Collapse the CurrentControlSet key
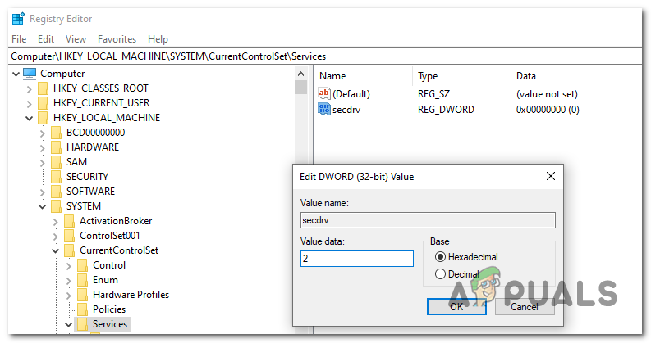 coord(56,251)
